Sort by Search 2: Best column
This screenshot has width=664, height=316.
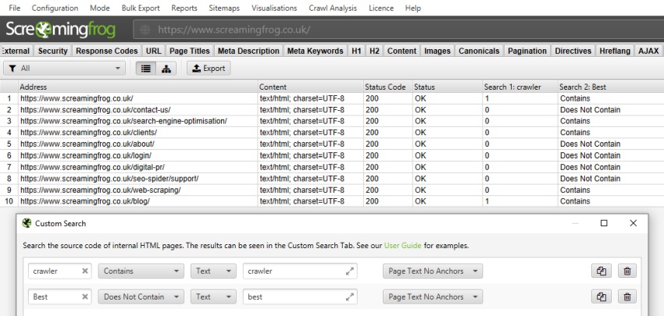pos(611,87)
